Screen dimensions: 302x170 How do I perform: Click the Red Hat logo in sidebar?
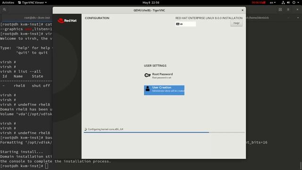[x=67, y=20]
